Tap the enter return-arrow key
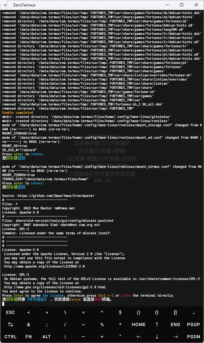Image resolution: width=204 pixels, height=343 pixels. (x=193, y=313)
